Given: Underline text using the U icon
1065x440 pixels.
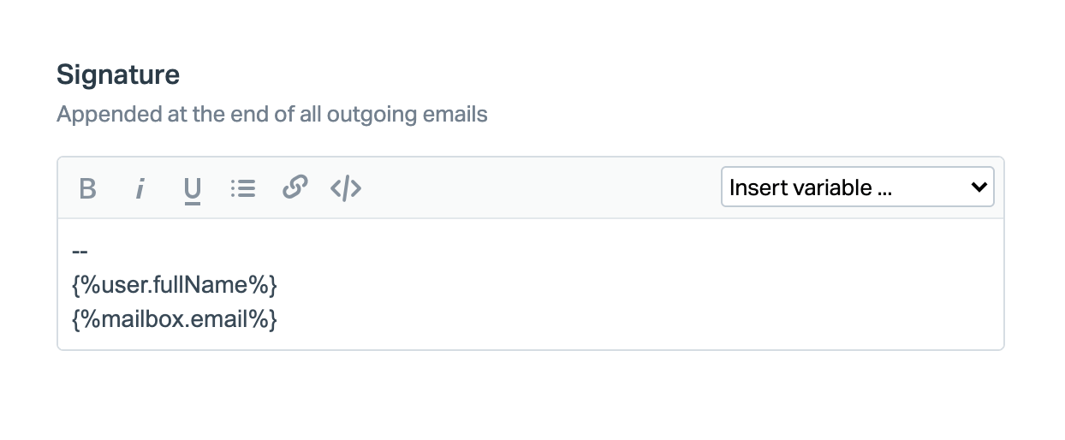Looking at the screenshot, I should [192, 188].
